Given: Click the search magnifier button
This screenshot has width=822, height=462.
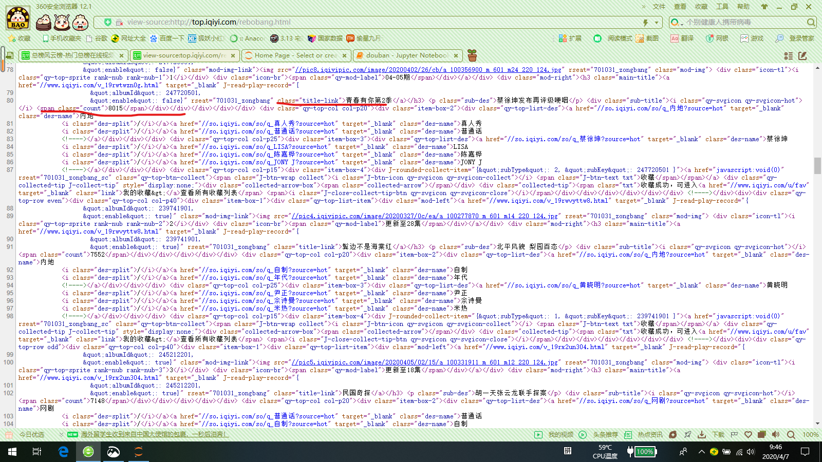Looking at the screenshot, I should tap(811, 23).
